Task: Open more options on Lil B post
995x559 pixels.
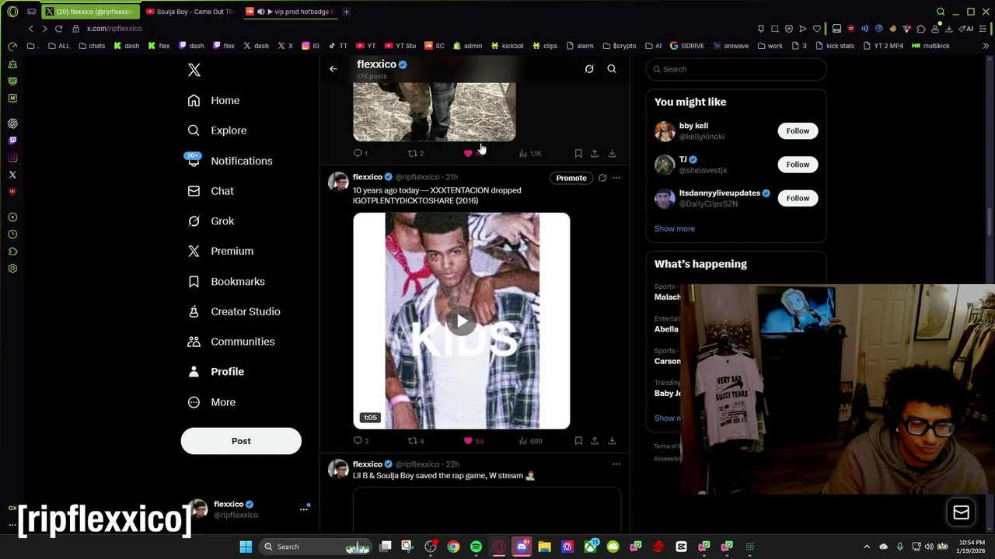Action: tap(616, 464)
